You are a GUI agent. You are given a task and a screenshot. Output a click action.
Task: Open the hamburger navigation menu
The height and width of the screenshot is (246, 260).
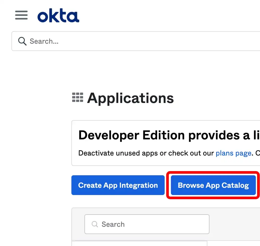(21, 15)
